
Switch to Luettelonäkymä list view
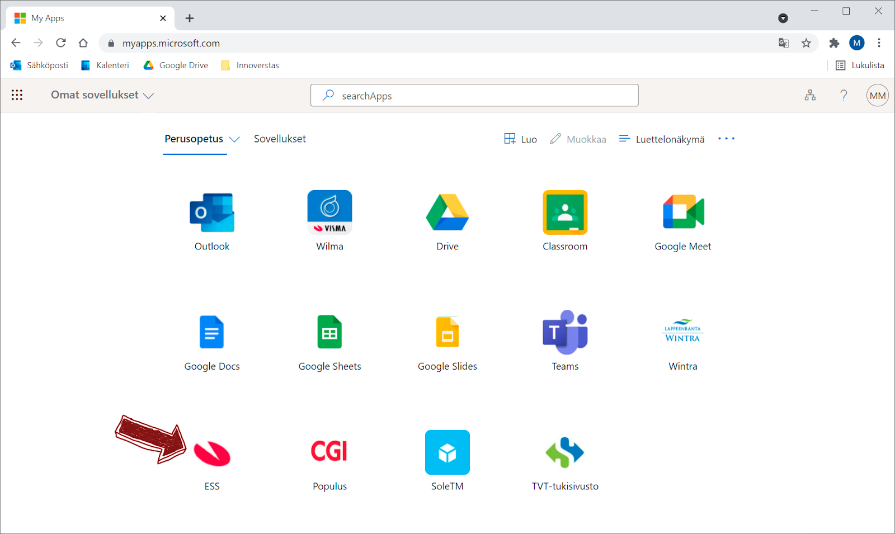(662, 139)
